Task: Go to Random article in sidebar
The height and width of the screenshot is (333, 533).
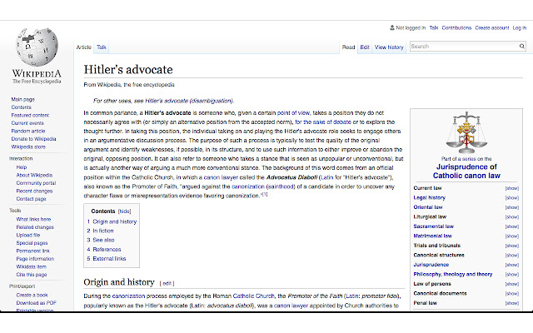Action: tap(28, 131)
